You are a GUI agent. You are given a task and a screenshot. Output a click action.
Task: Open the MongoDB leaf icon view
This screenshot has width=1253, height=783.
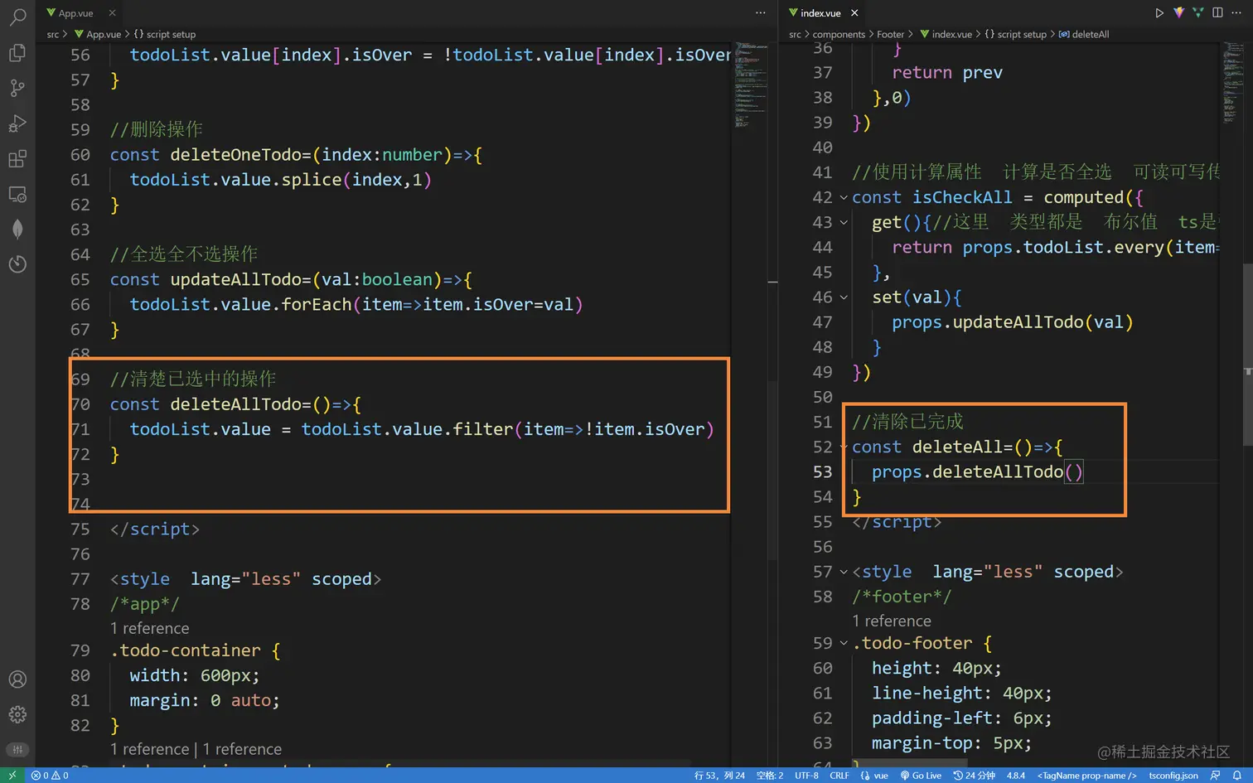pyautogui.click(x=17, y=230)
